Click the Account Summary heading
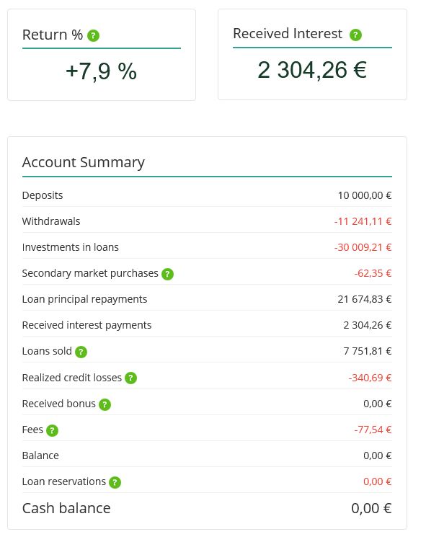Viewport: 426px width, 542px height. tap(84, 162)
